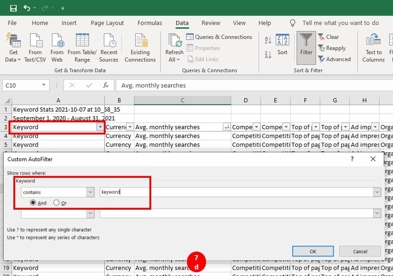Select cell A1 with Keyword Stats text
This screenshot has width=393, height=276.
pyautogui.click(x=58, y=109)
